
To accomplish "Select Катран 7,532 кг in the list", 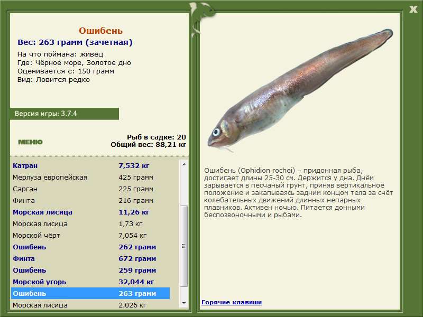I will click(x=90, y=165).
